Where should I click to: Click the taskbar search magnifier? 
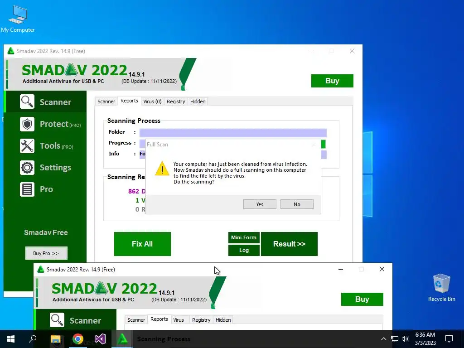pos(33,339)
